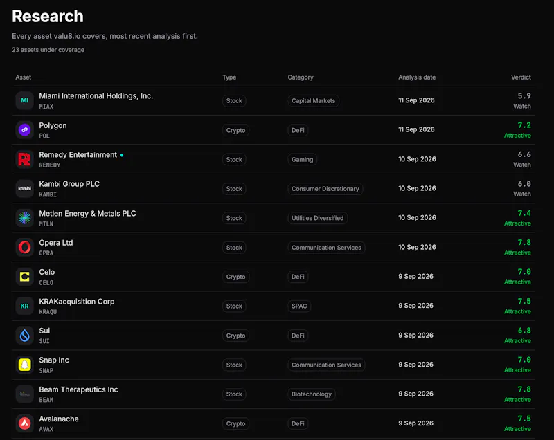Click the yellow Celo logo icon
Viewport: 554px width, 440px height.
(24, 277)
